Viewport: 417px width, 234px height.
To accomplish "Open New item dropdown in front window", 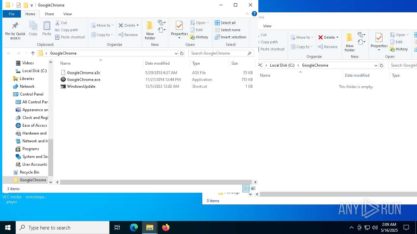I will pos(162,23).
